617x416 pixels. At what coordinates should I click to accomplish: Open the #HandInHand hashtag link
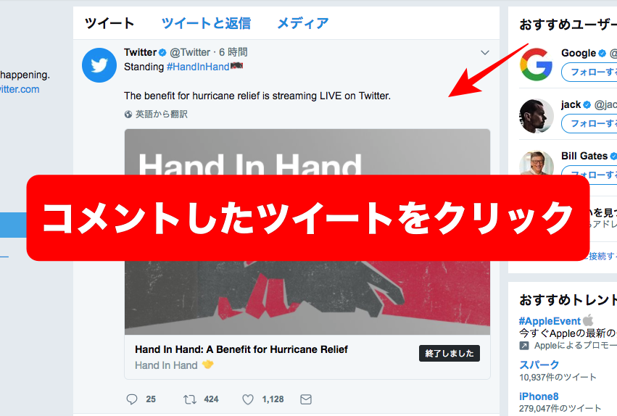click(198, 67)
